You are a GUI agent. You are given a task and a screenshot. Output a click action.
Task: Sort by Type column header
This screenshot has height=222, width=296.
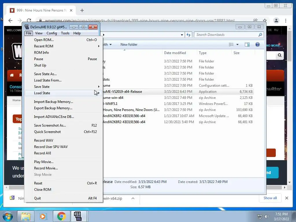pos(214,53)
